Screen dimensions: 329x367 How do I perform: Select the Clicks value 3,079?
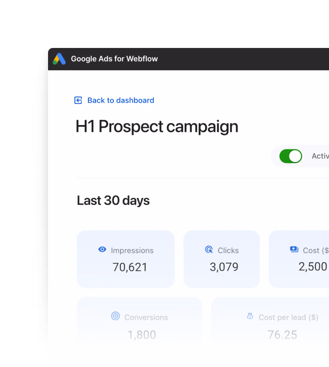point(224,267)
